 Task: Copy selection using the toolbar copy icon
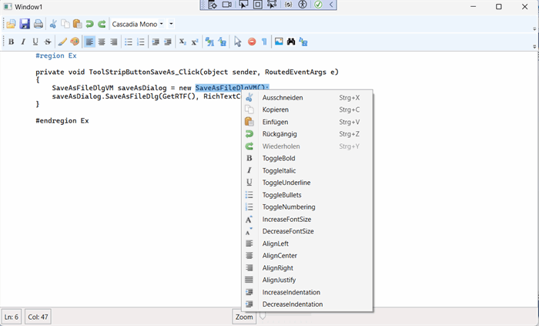point(65,24)
